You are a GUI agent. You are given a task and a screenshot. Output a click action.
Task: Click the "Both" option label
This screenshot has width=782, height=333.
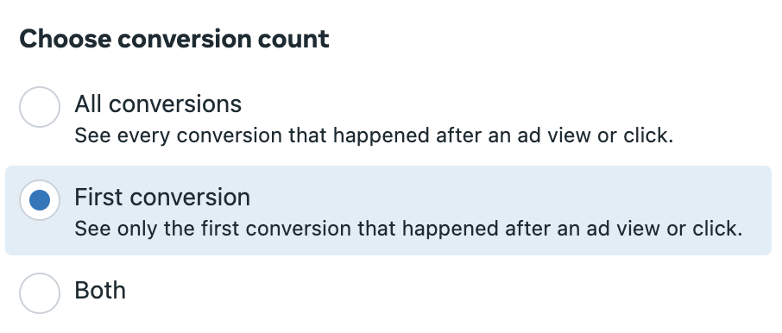100,290
